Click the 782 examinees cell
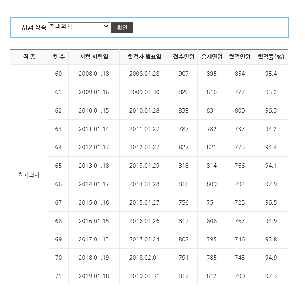The width and height of the screenshot is (305, 288). coord(212,129)
